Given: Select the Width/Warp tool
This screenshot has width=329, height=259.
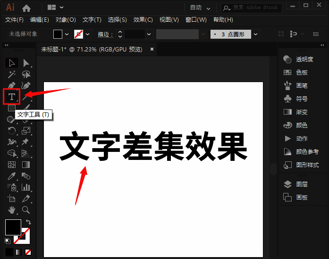Looking at the screenshot, I should pos(12,142).
